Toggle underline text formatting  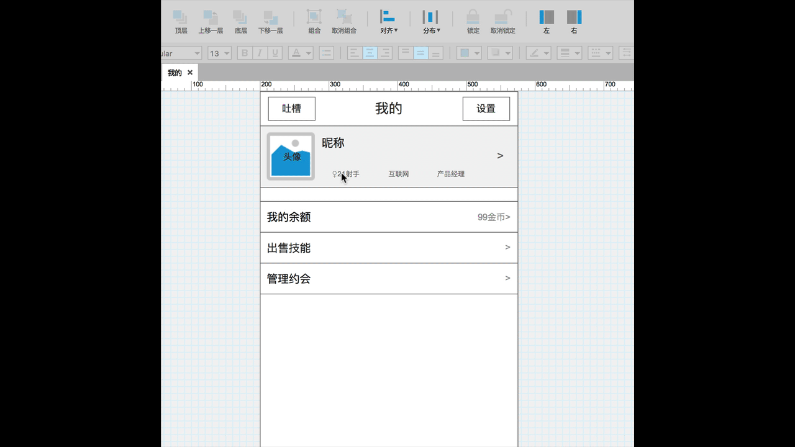(x=275, y=53)
